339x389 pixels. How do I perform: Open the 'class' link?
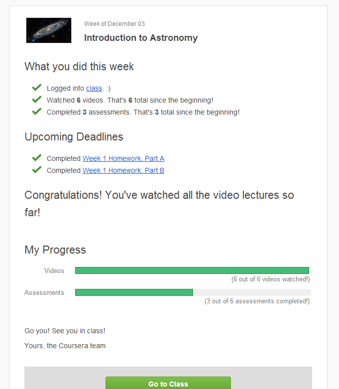(94, 88)
